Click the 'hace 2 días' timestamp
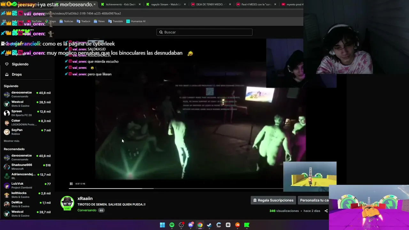Viewport: 409px width, 230px height. [312, 211]
